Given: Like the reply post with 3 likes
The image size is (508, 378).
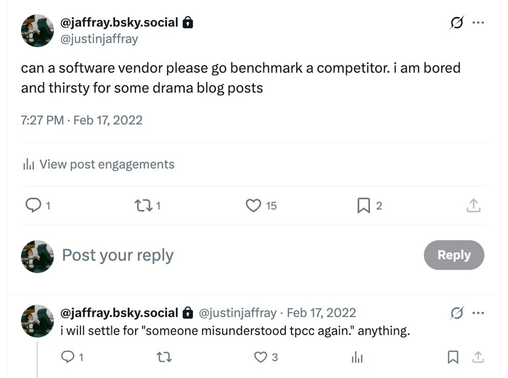Looking at the screenshot, I should (x=260, y=358).
